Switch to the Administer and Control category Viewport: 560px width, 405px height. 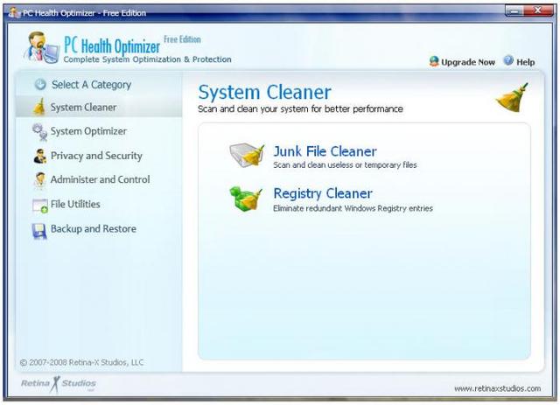(x=100, y=179)
